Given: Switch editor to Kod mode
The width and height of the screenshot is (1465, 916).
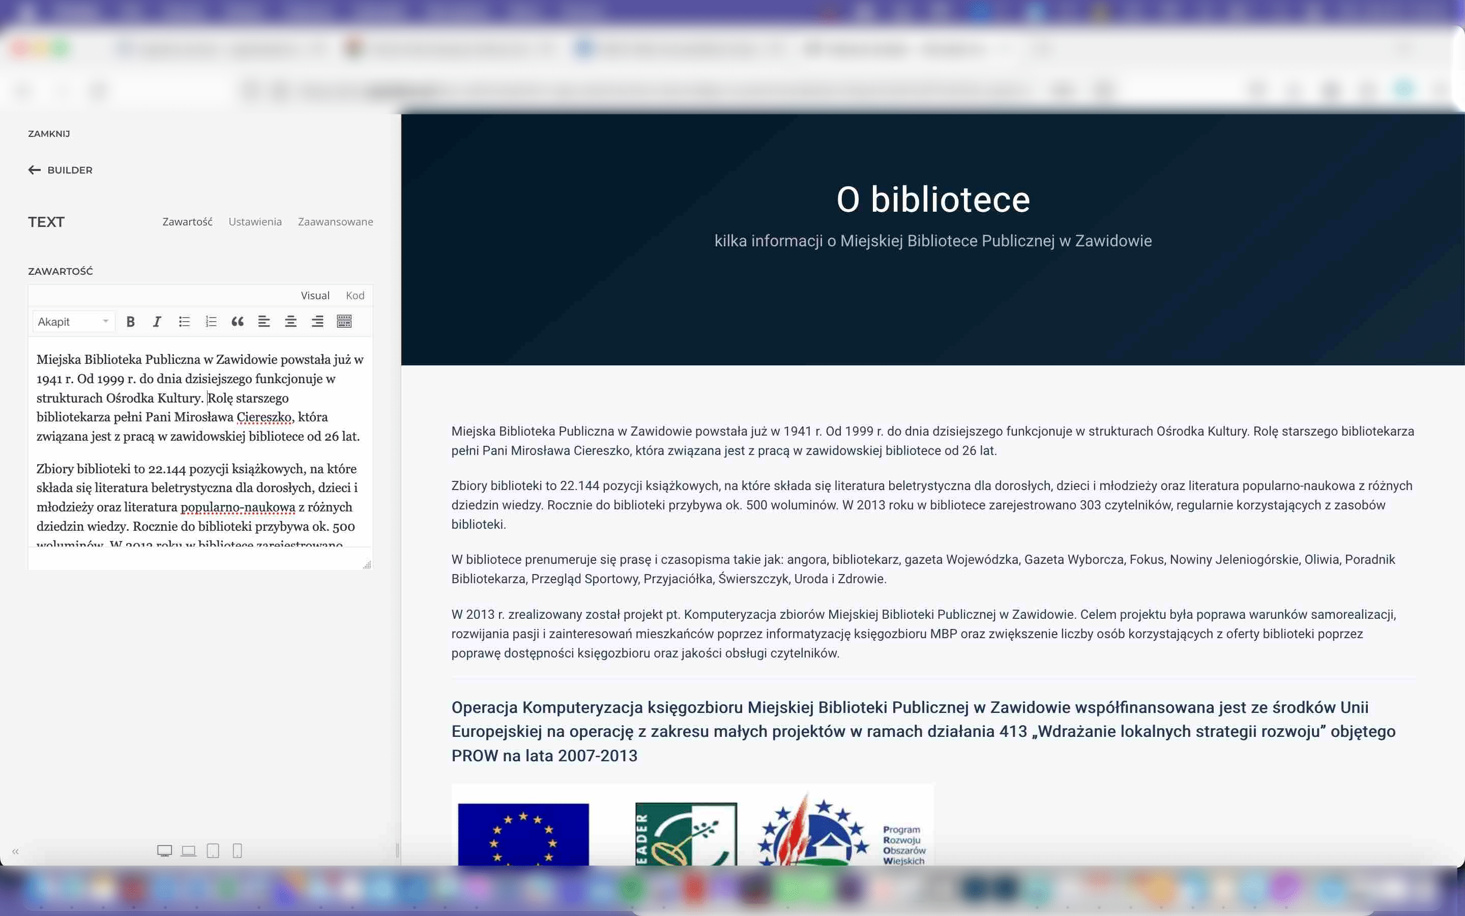Looking at the screenshot, I should click(x=355, y=296).
